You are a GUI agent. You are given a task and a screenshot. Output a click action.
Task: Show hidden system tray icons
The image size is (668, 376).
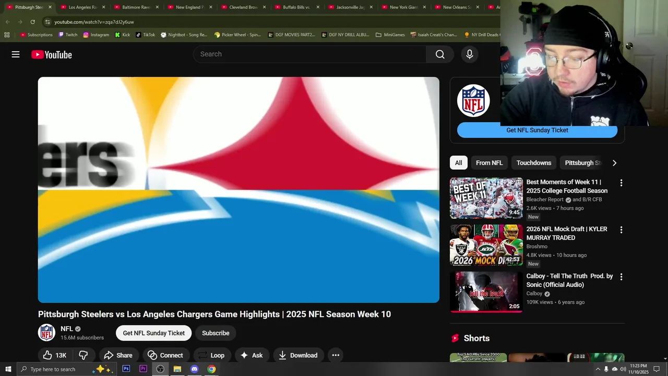click(598, 369)
